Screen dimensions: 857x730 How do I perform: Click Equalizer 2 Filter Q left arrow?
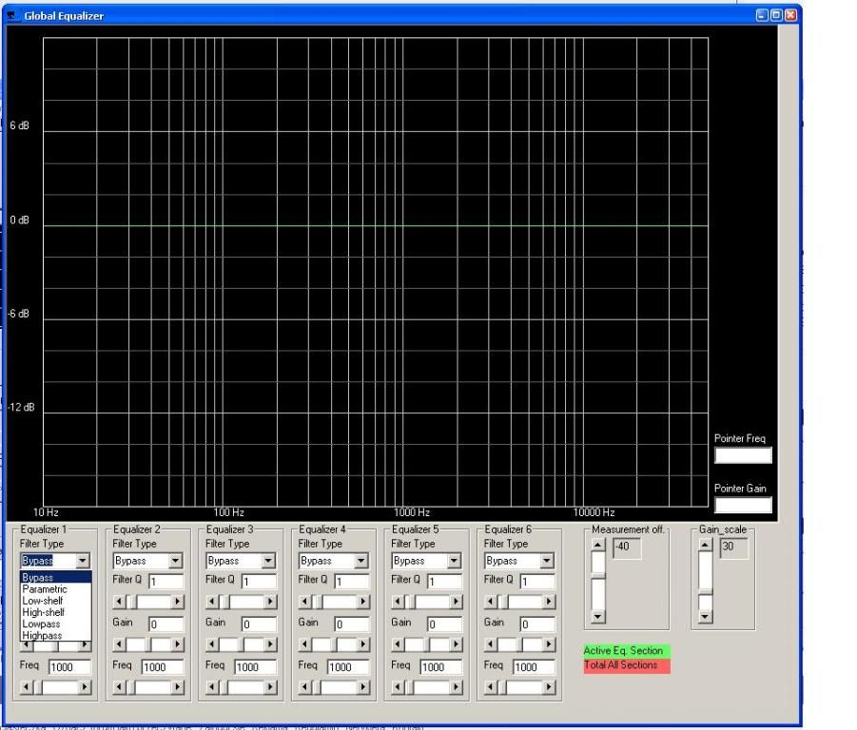click(119, 602)
